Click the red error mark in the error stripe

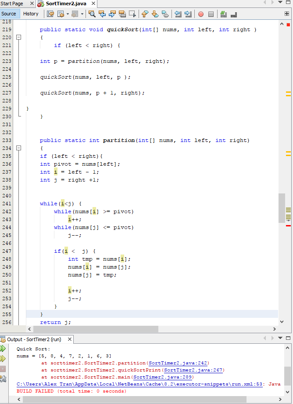click(288, 226)
